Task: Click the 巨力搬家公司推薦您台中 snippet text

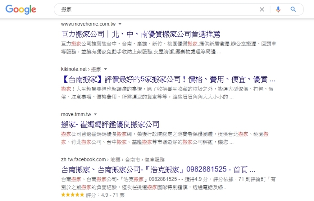Action: tap(169, 48)
